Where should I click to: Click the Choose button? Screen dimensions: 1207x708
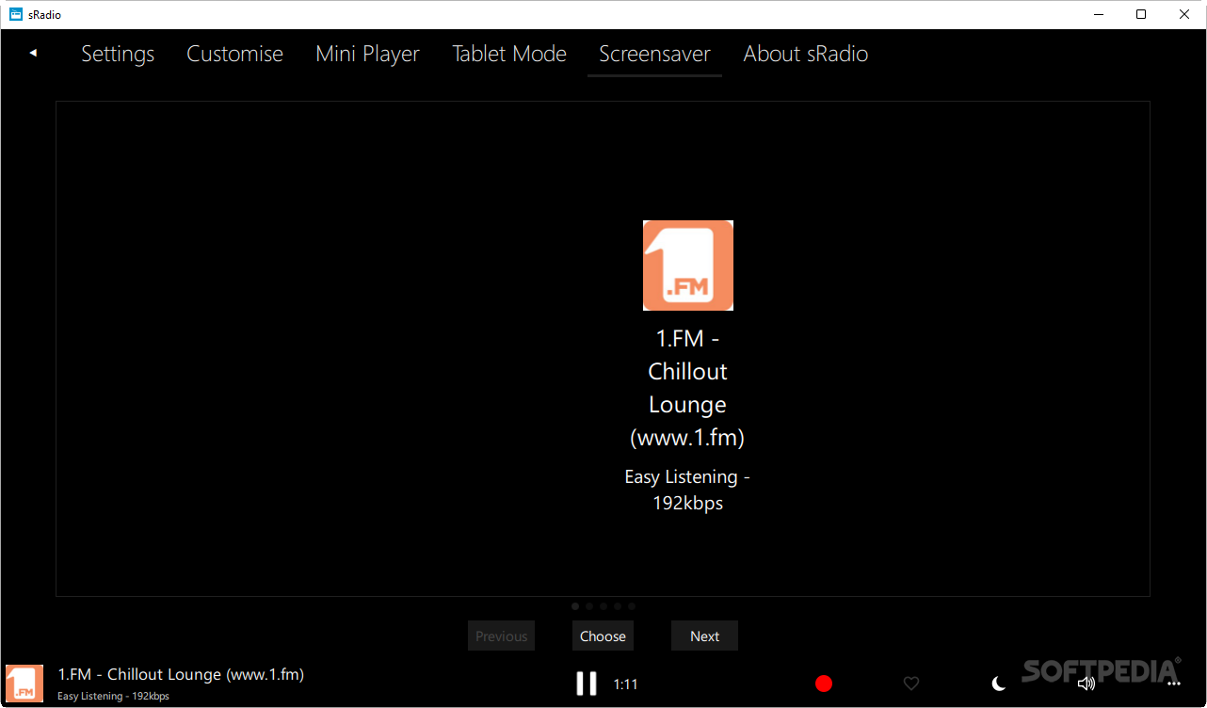pyautogui.click(x=603, y=636)
